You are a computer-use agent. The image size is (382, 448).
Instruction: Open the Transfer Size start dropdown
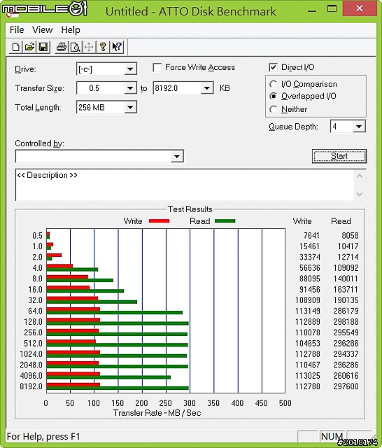click(x=130, y=88)
